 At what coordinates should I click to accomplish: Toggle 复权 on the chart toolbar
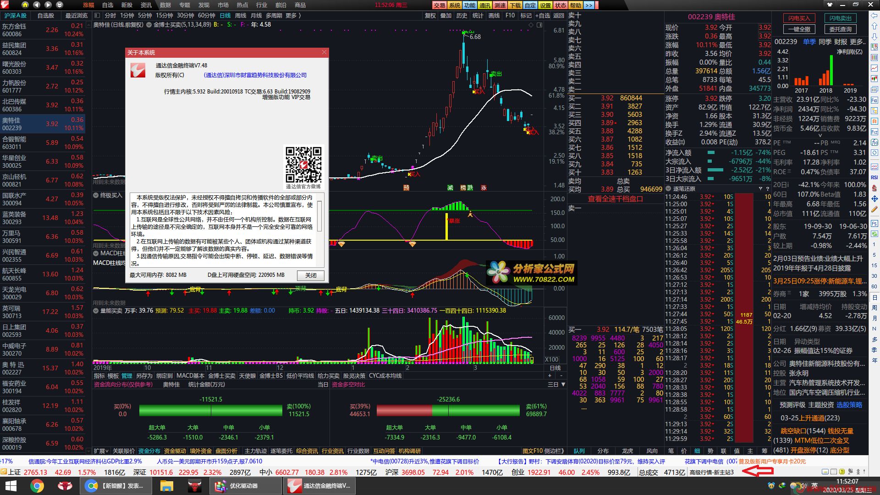[x=430, y=15]
